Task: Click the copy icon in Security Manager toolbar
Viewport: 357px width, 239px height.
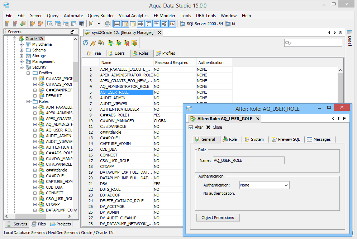Action: (x=101, y=43)
